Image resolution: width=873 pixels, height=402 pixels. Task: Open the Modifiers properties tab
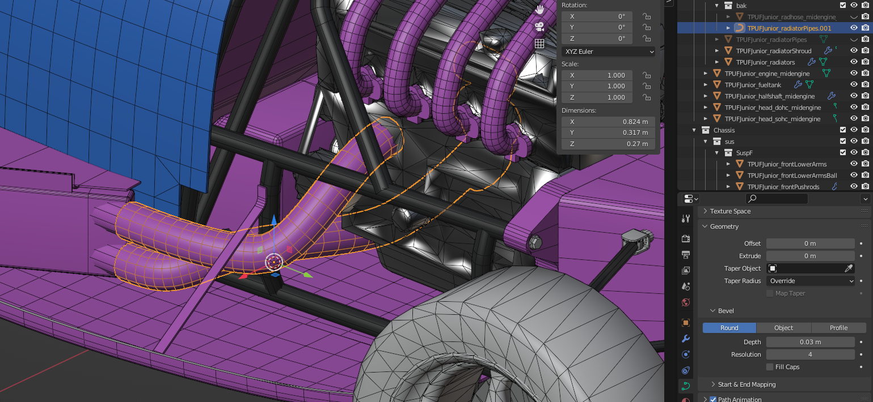[x=686, y=339]
